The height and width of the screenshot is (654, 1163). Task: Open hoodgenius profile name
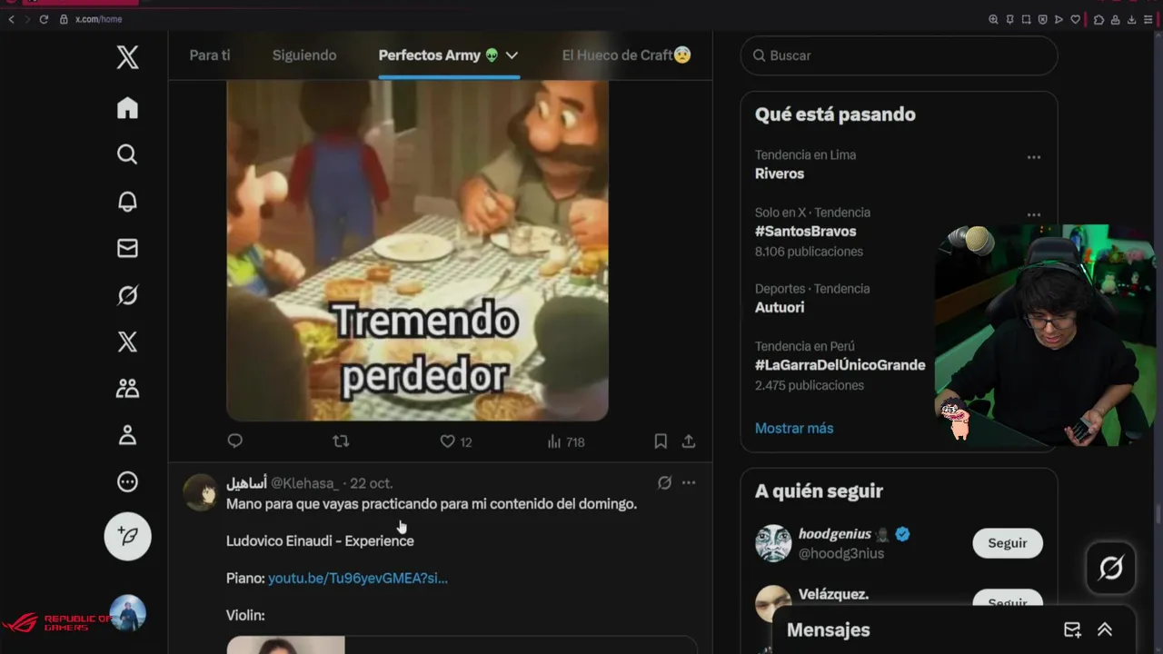click(835, 534)
